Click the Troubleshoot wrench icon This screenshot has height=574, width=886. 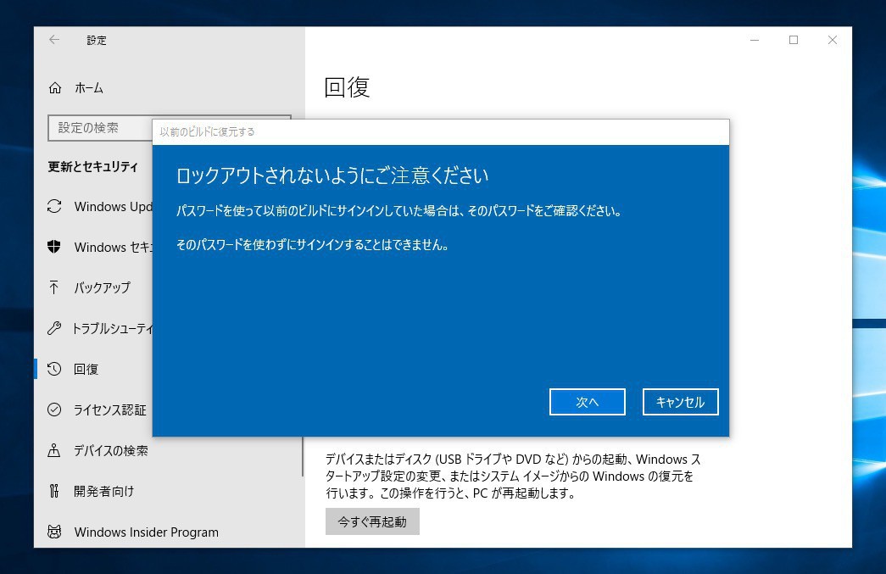[x=54, y=328]
